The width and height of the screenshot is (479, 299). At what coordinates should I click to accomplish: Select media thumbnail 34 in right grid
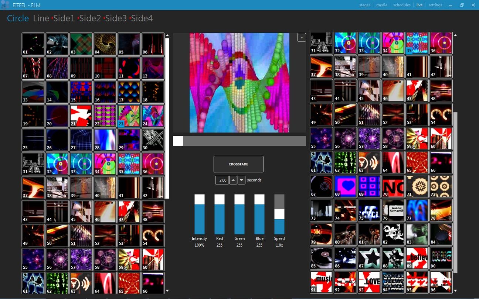[x=393, y=43]
